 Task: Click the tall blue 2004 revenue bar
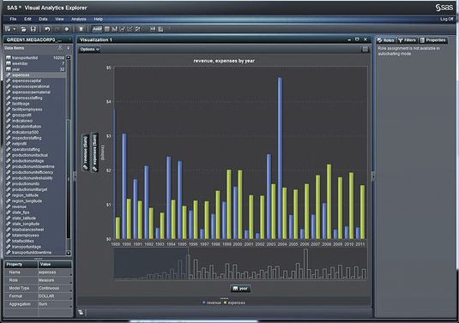[281, 159]
